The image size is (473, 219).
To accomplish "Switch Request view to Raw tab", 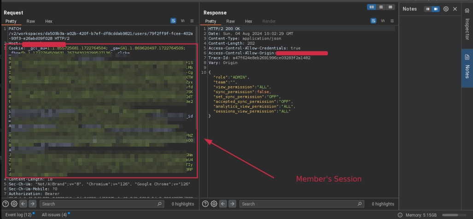I will (31, 21).
